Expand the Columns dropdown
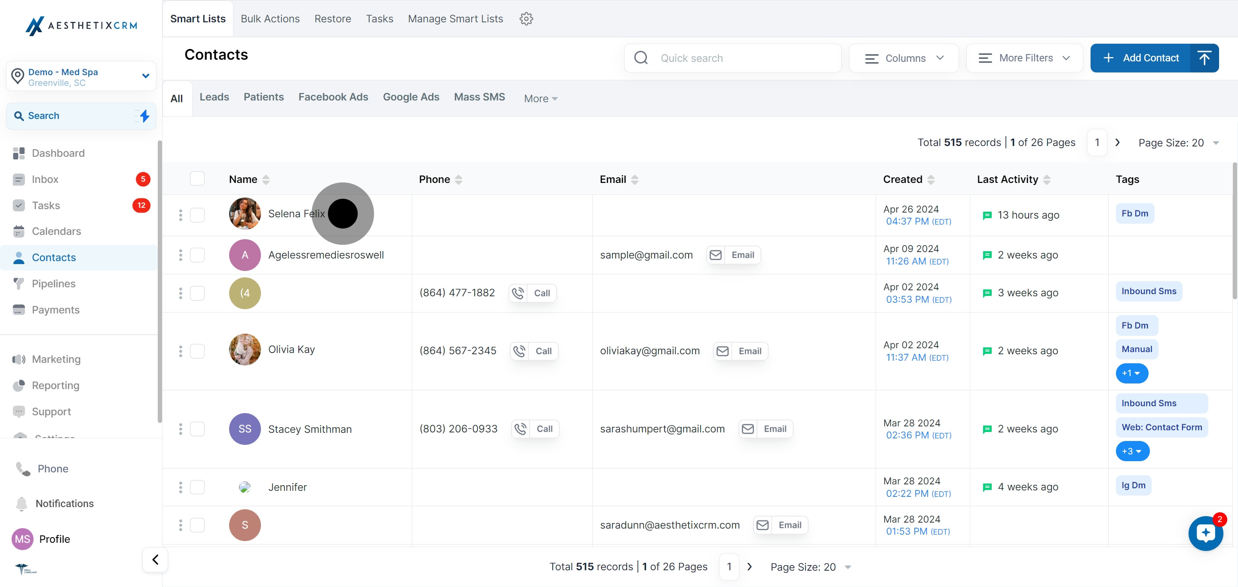 tap(904, 58)
